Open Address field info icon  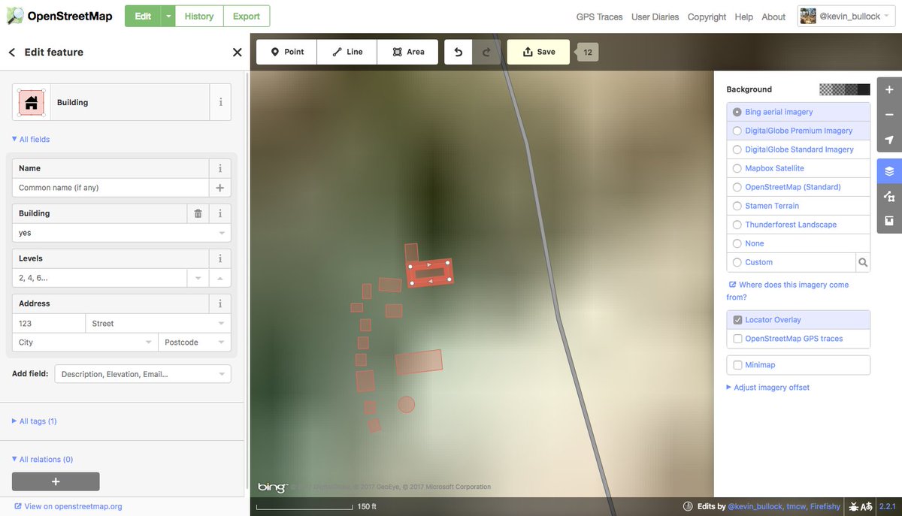tap(220, 303)
